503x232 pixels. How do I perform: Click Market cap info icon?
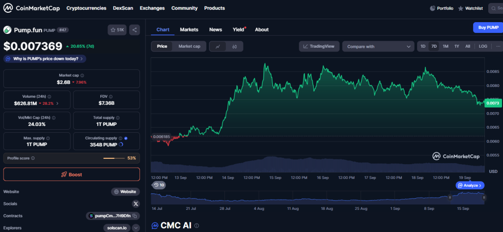click(82, 75)
